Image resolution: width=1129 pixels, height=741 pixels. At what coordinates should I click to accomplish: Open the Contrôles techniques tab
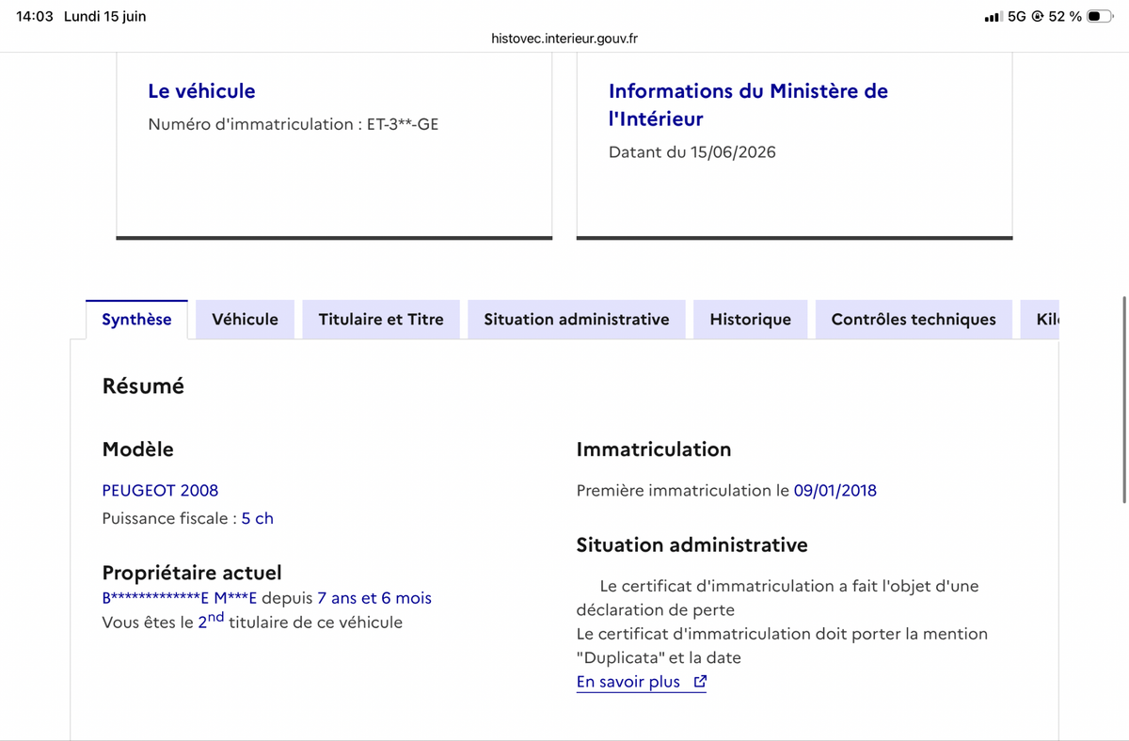pyautogui.click(x=914, y=320)
